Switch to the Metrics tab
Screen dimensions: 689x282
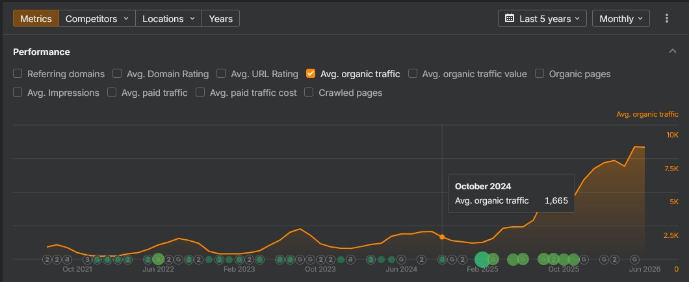[x=36, y=18]
